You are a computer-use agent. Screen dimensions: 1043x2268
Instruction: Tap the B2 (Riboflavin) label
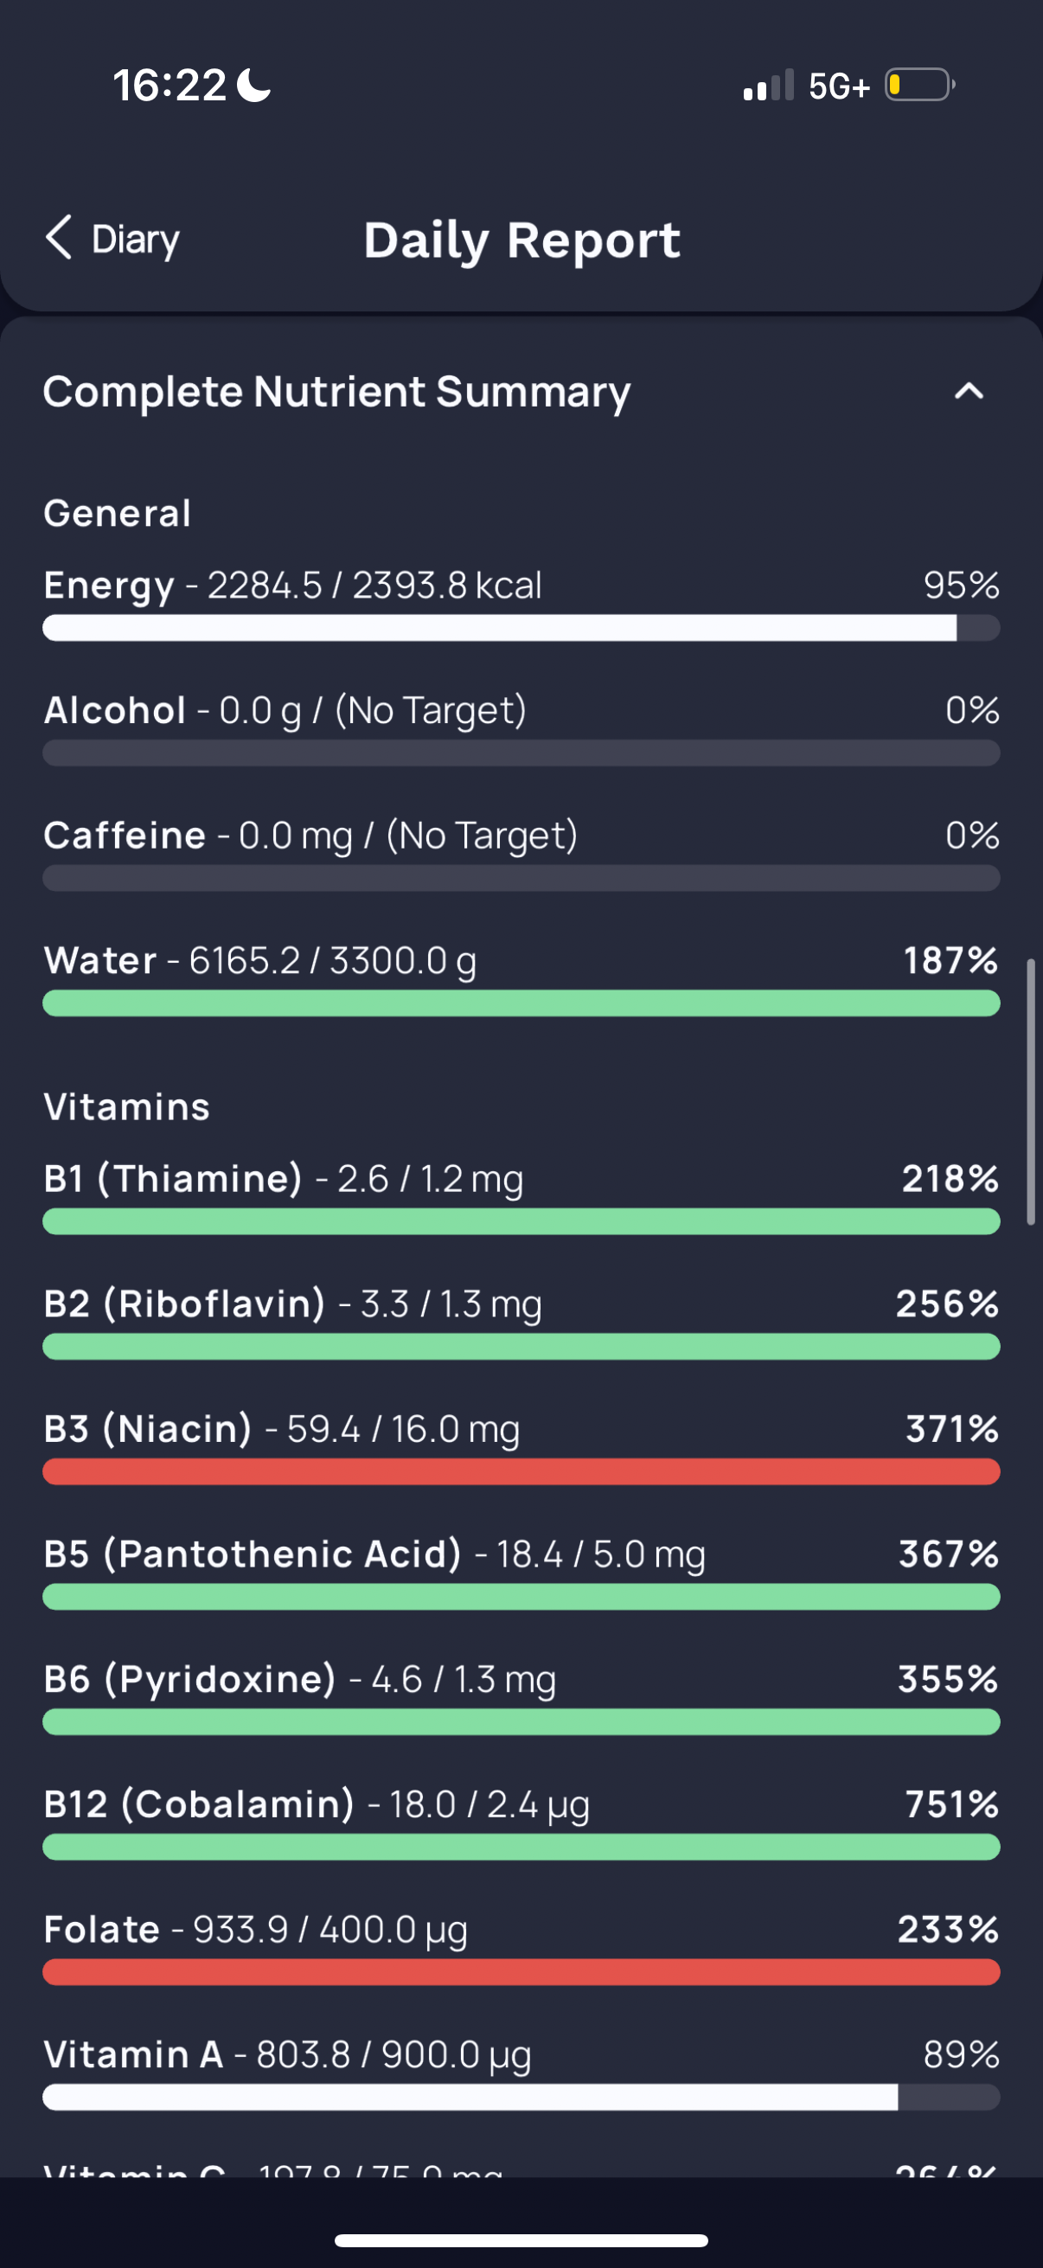pos(184,1304)
